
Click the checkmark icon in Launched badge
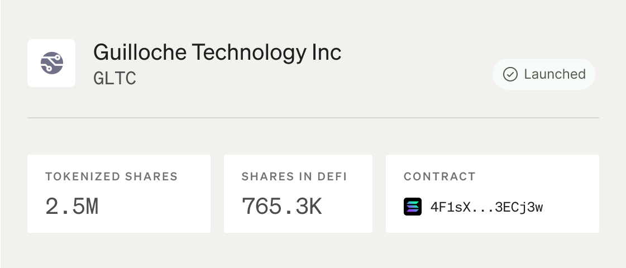[510, 74]
